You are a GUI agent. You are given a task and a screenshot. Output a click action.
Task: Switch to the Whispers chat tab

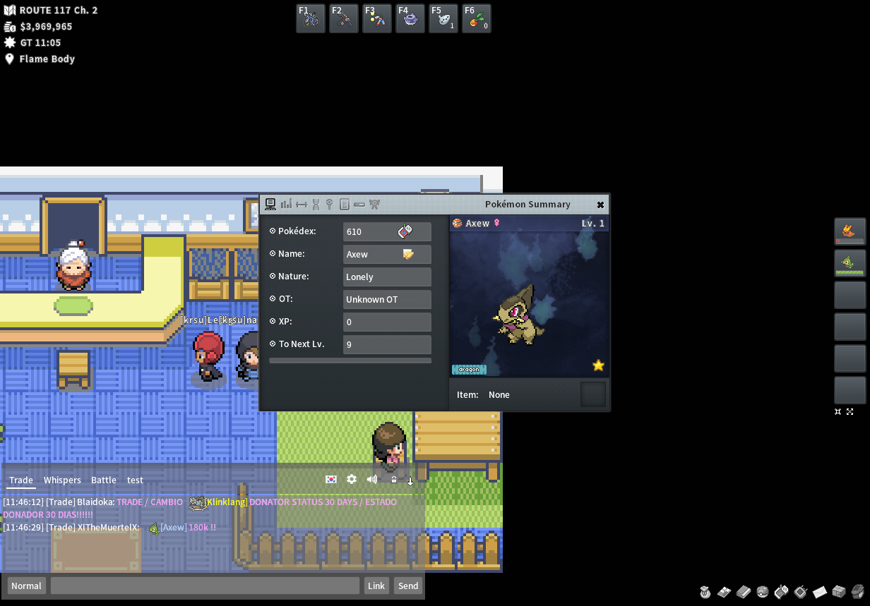(x=62, y=480)
